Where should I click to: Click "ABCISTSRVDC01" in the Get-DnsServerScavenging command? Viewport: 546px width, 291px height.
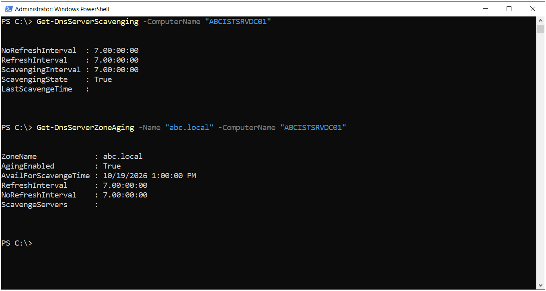point(238,22)
